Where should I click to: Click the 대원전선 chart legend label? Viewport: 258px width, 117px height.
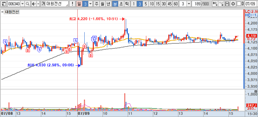[x=12, y=12]
